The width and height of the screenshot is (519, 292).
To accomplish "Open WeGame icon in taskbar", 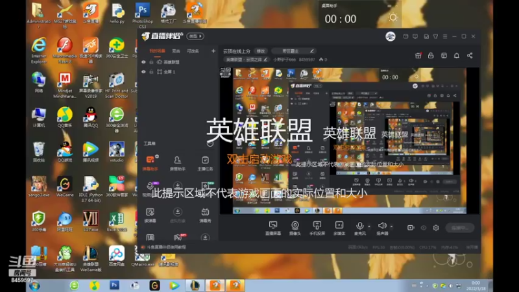I will 154,285.
